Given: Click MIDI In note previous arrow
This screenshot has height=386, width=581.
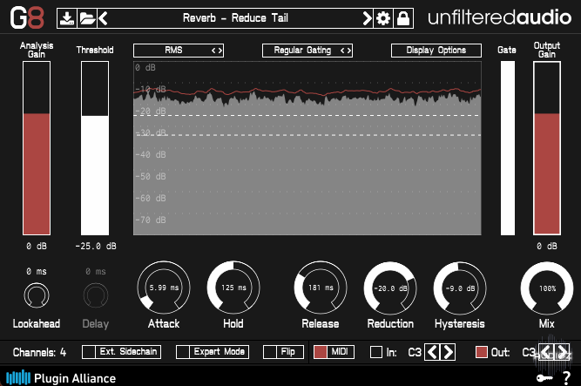Looking at the screenshot, I should click(x=432, y=352).
